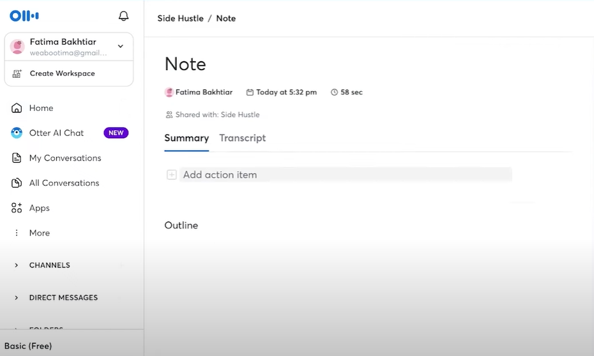The image size is (594, 356).
Task: Focus Add action item field
Action: [346, 174]
